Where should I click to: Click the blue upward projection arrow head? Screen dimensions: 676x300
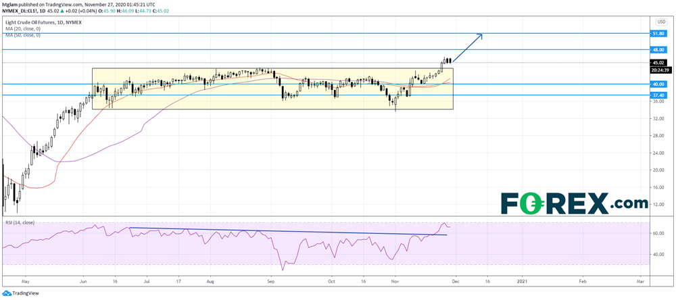tap(481, 35)
